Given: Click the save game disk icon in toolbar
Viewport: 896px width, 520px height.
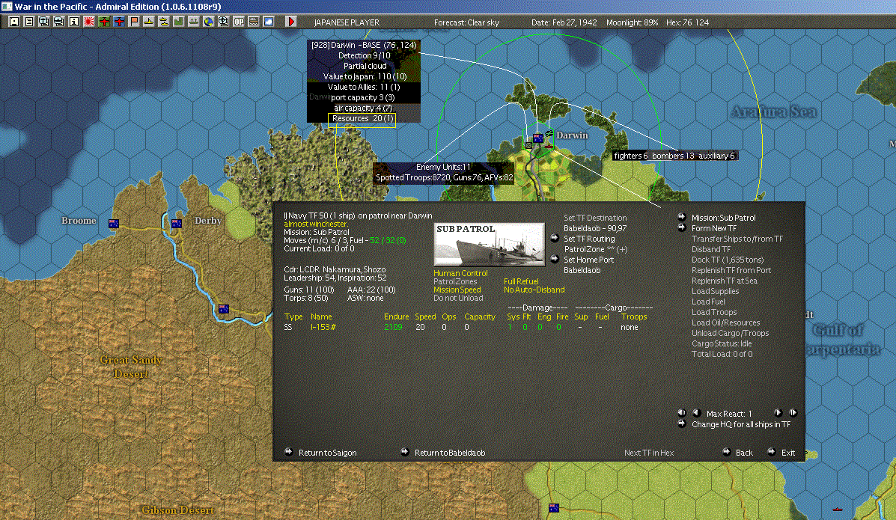Looking at the screenshot, I should pos(14,22).
